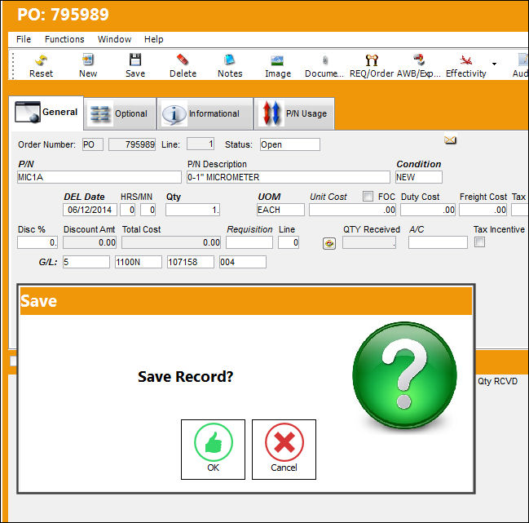
Task: Click the QTY Received field
Action: pos(369,242)
